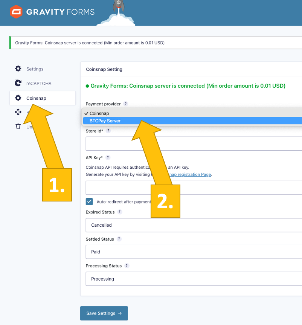Image resolution: width=302 pixels, height=325 pixels.
Task: Toggle the Auto-redirect after payment checkbox
Action: click(x=89, y=201)
